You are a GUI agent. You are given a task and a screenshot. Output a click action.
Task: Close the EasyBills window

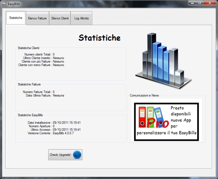tap(210, 3)
